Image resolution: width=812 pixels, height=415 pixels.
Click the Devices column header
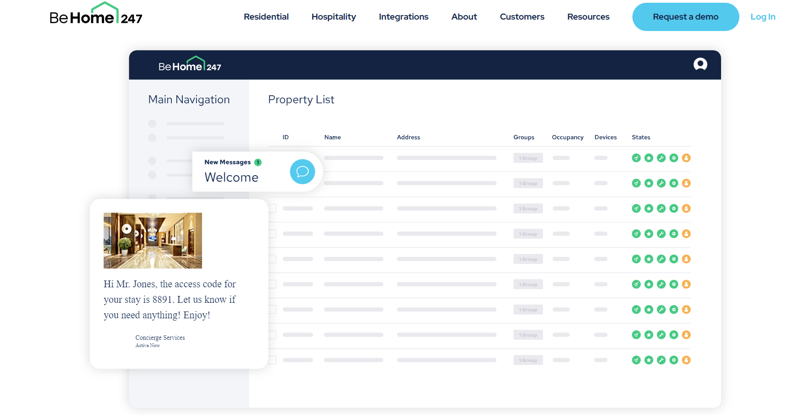click(x=605, y=137)
